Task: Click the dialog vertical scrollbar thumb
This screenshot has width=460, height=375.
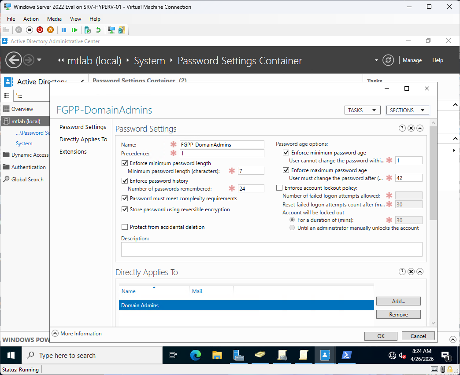Action: pos(433,173)
